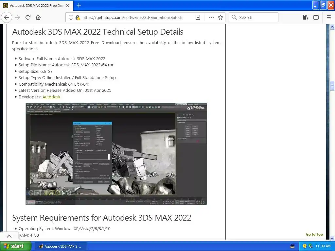This screenshot has height=251, width=335.
Task: Bookmark this page with star icon
Action: tap(220, 18)
